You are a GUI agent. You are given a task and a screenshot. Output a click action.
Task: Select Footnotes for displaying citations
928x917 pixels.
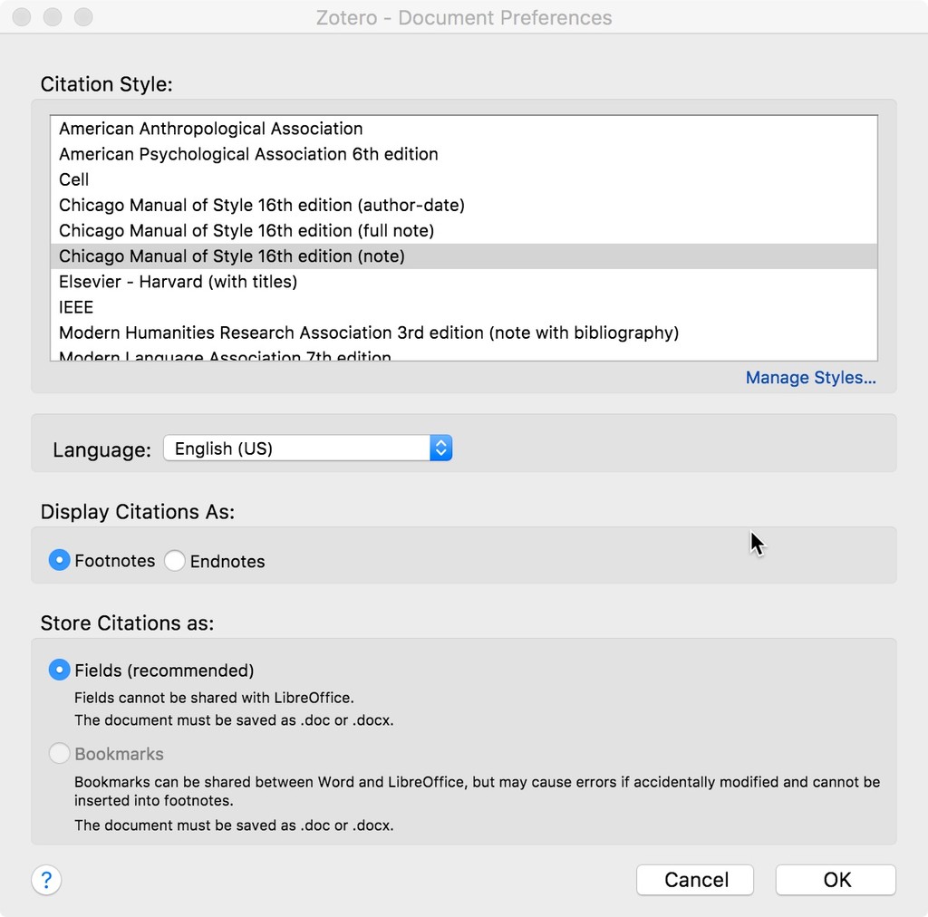coord(59,560)
